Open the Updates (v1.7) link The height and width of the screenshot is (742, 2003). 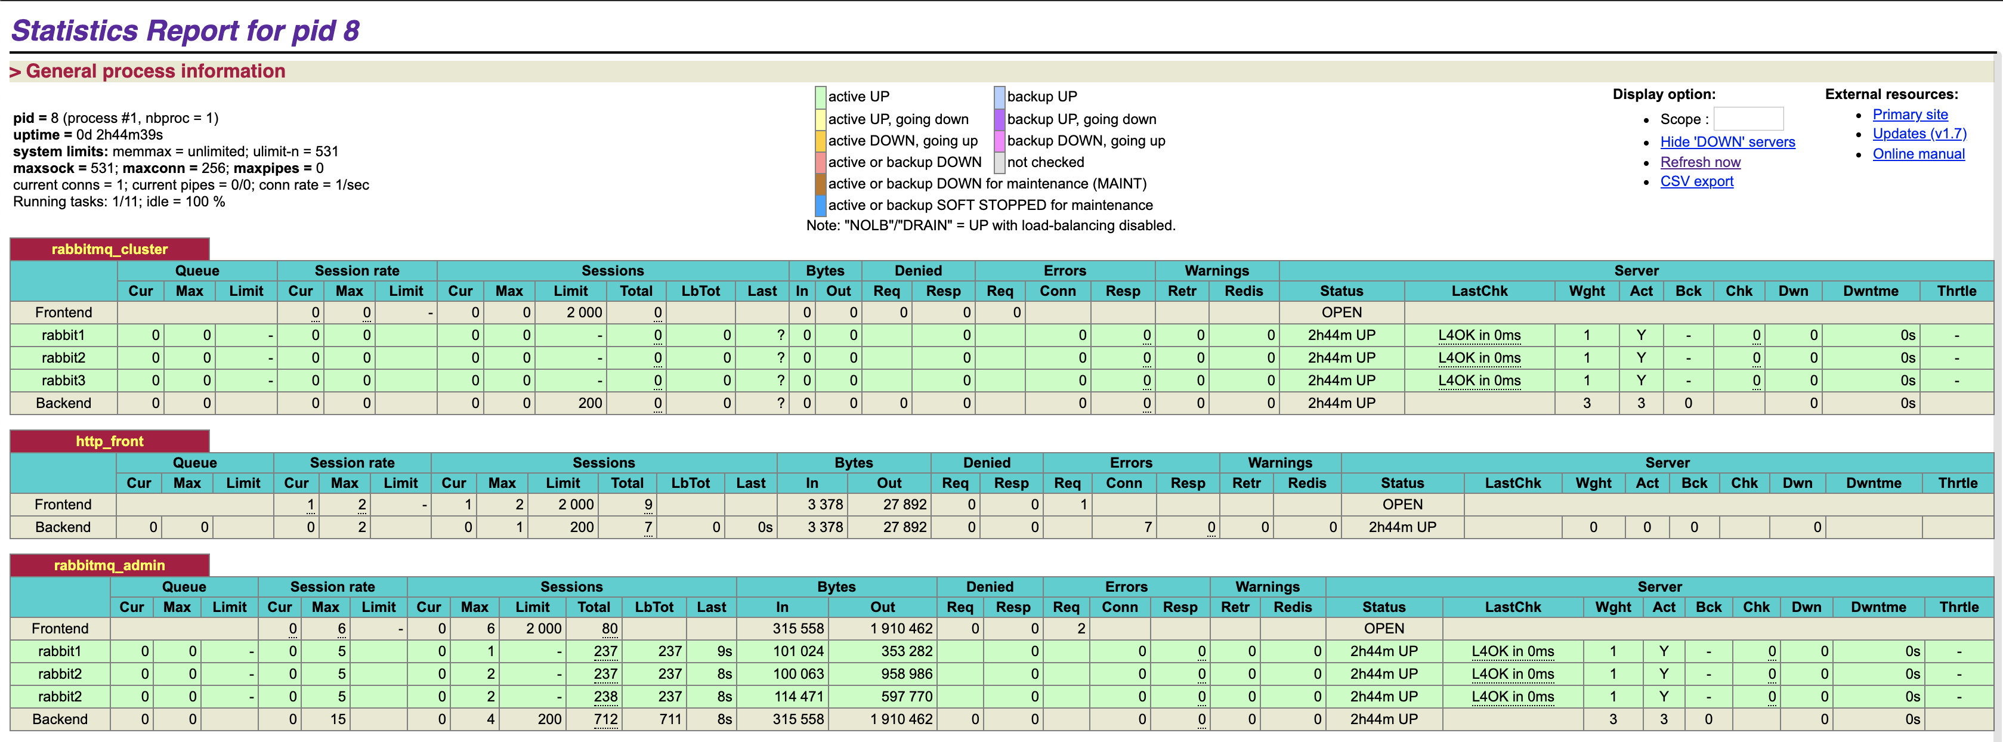point(1918,134)
